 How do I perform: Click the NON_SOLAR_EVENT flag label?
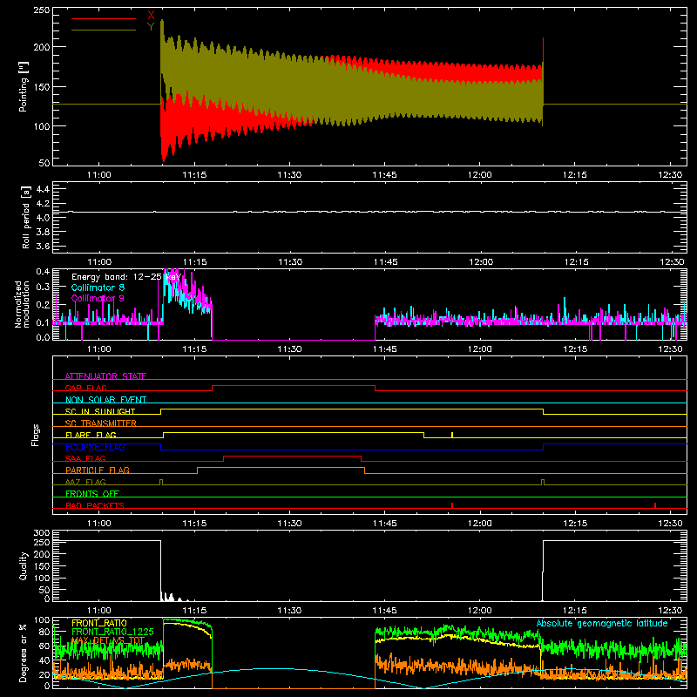(x=105, y=400)
